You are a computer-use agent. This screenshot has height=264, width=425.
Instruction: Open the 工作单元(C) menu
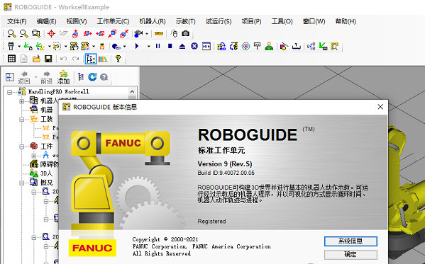click(113, 21)
